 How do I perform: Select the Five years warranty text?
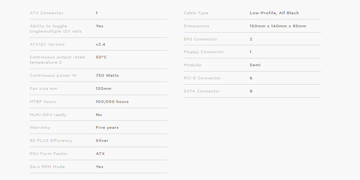[107, 128]
